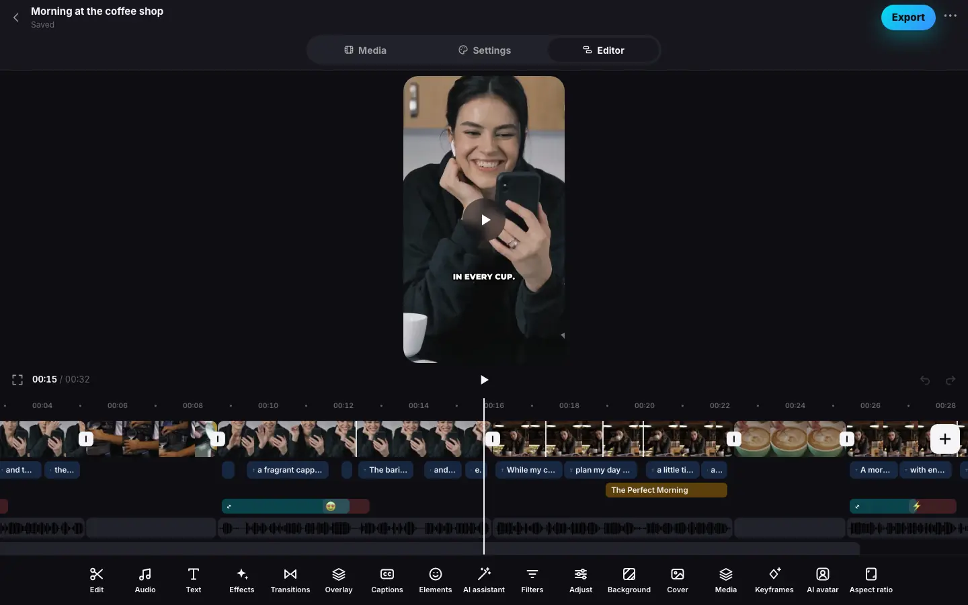This screenshot has width=968, height=605.
Task: Switch to the Media tab
Action: [x=365, y=50]
